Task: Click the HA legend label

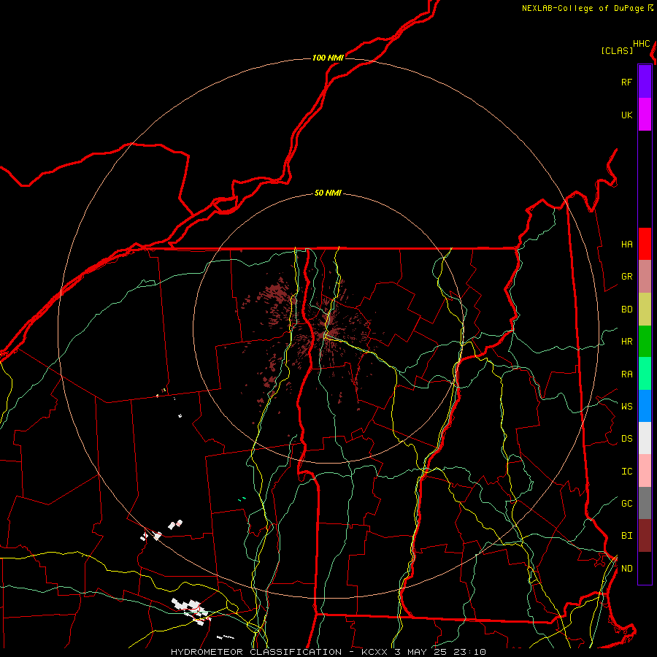Action: 626,245
